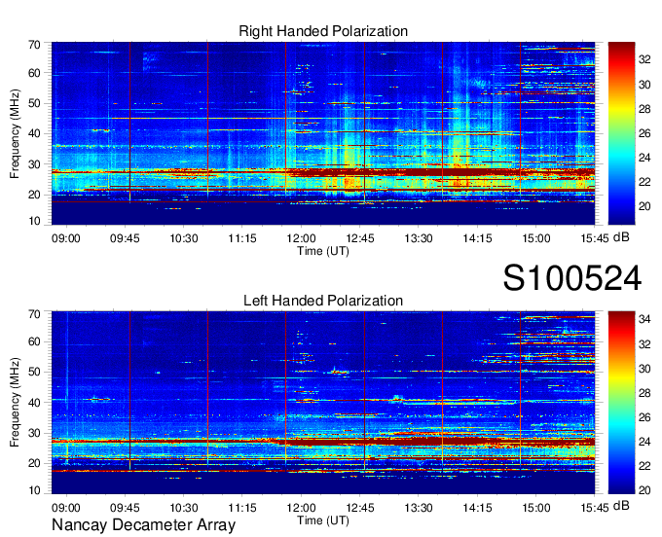Click the 32 value on Right Handed colorbar

click(x=644, y=60)
